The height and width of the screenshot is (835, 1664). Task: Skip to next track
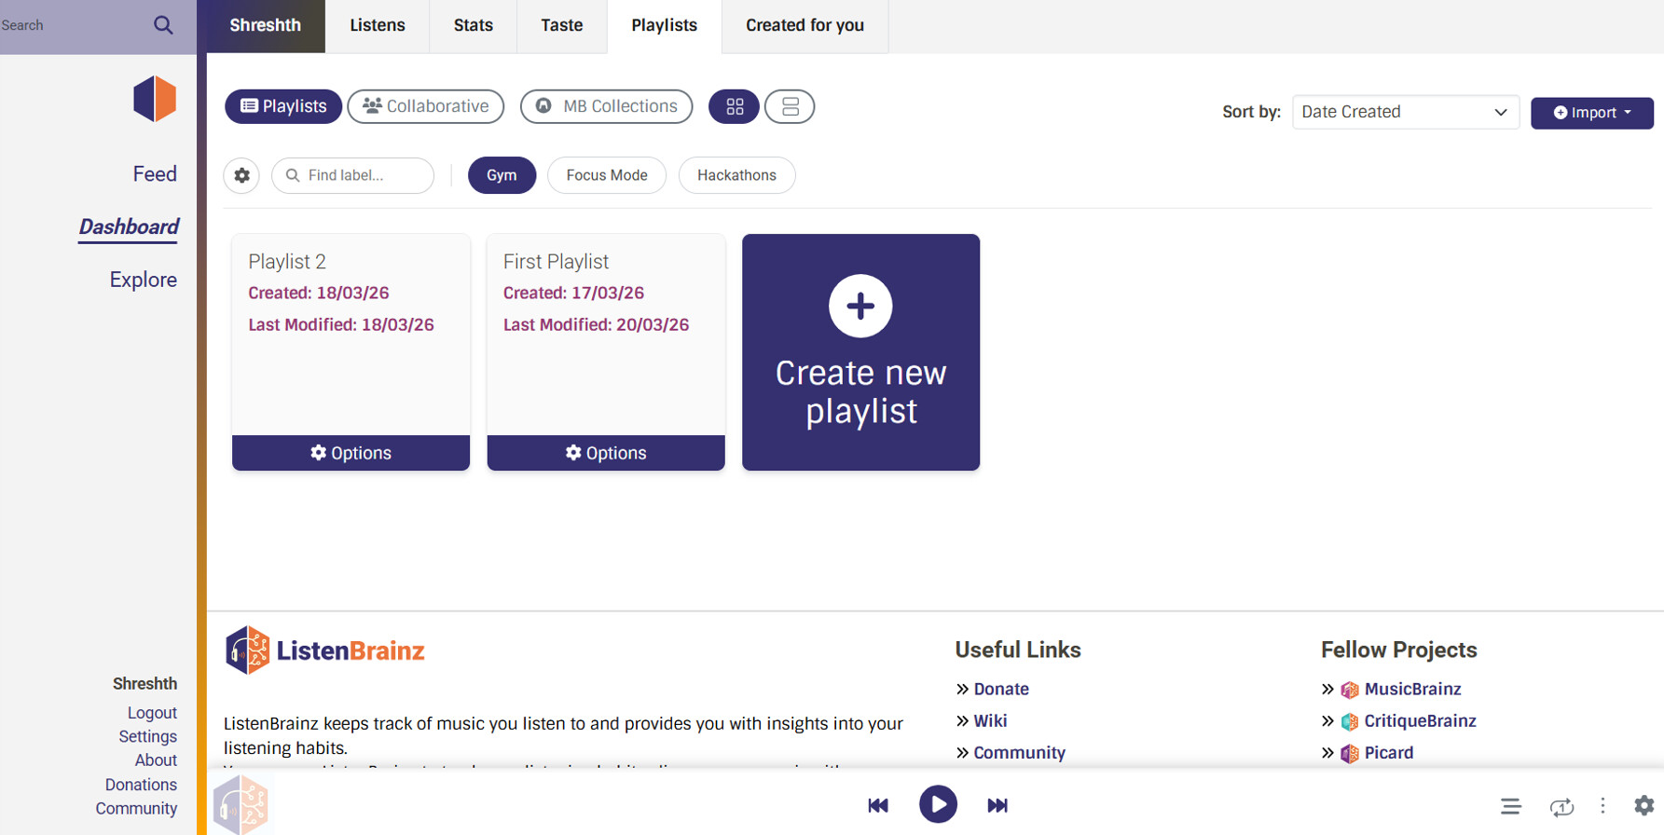pyautogui.click(x=997, y=805)
